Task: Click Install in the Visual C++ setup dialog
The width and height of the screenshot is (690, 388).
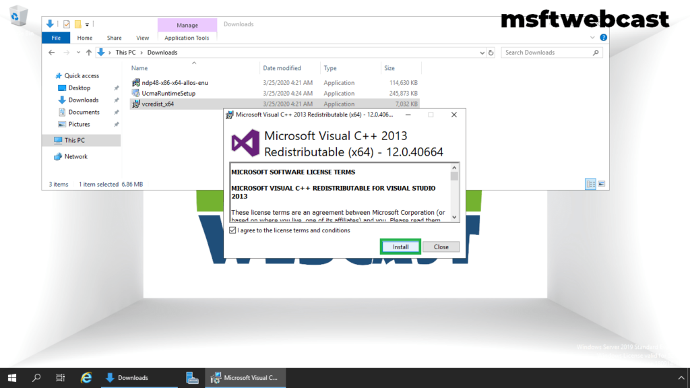Action: (400, 247)
